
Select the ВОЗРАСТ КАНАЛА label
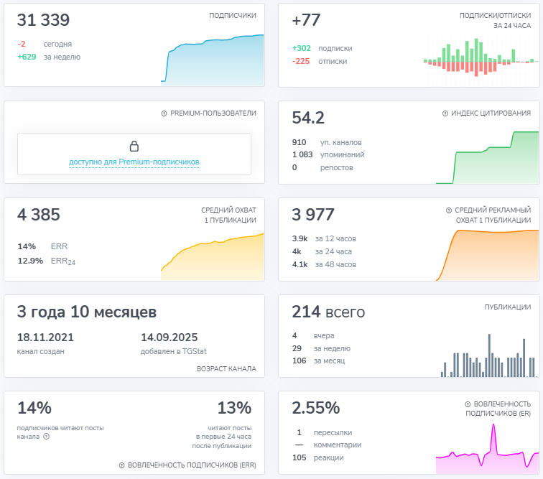tap(226, 369)
